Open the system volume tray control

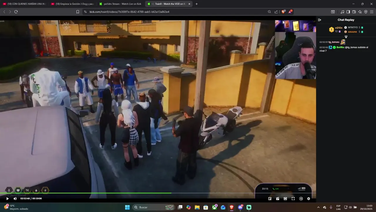click(350, 207)
